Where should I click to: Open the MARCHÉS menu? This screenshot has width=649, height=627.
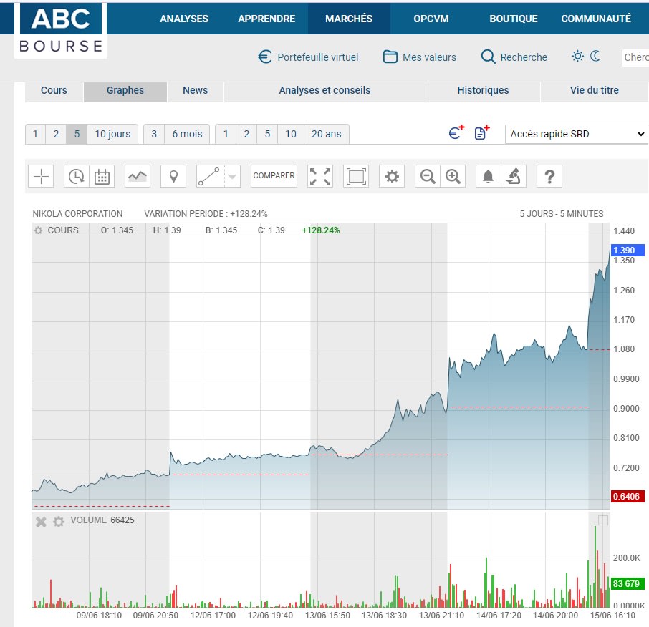tap(349, 19)
